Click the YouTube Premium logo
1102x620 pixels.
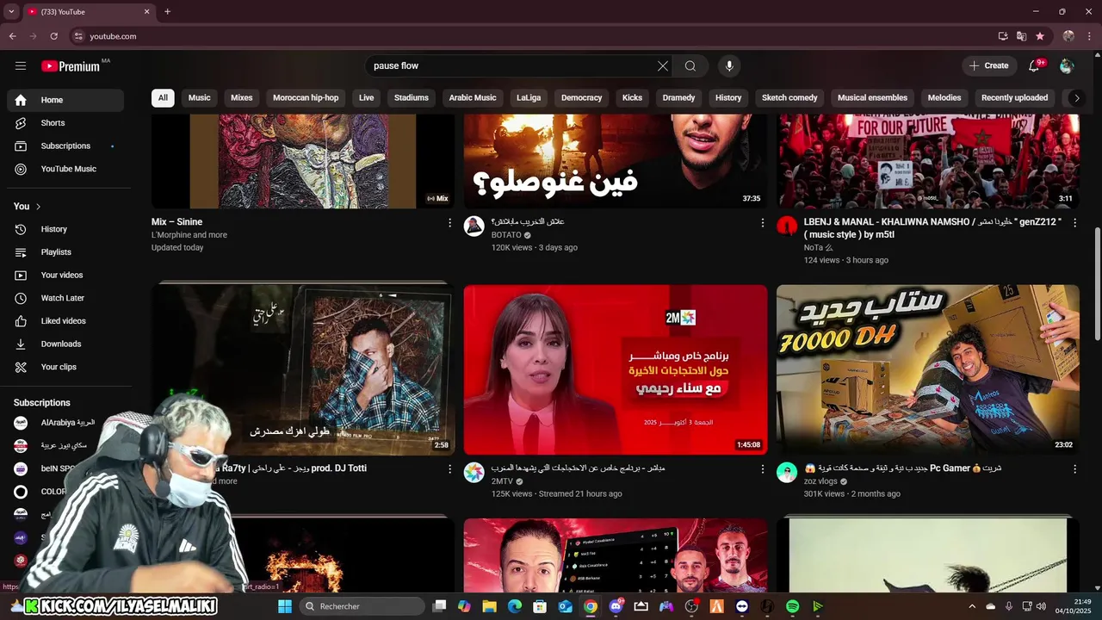click(x=71, y=65)
